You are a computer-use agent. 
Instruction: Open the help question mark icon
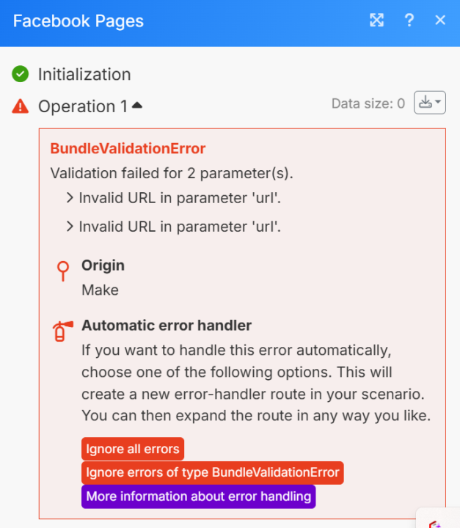pyautogui.click(x=409, y=21)
